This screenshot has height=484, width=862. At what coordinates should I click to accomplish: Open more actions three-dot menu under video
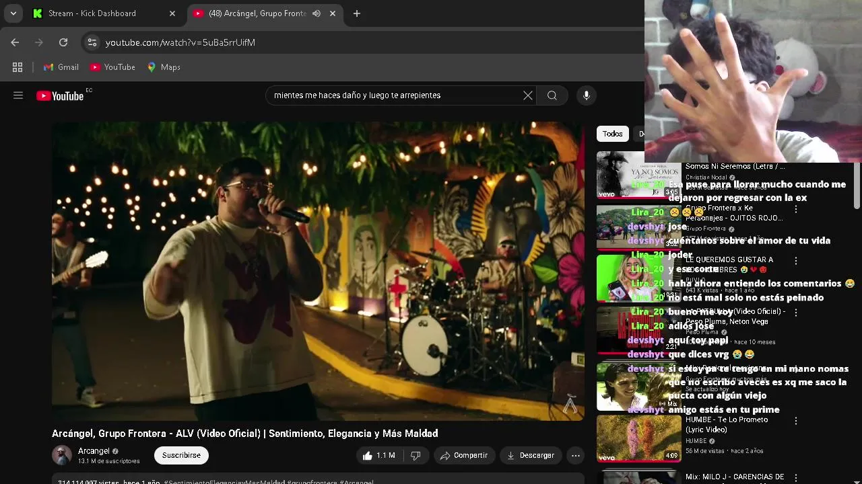[x=576, y=455]
